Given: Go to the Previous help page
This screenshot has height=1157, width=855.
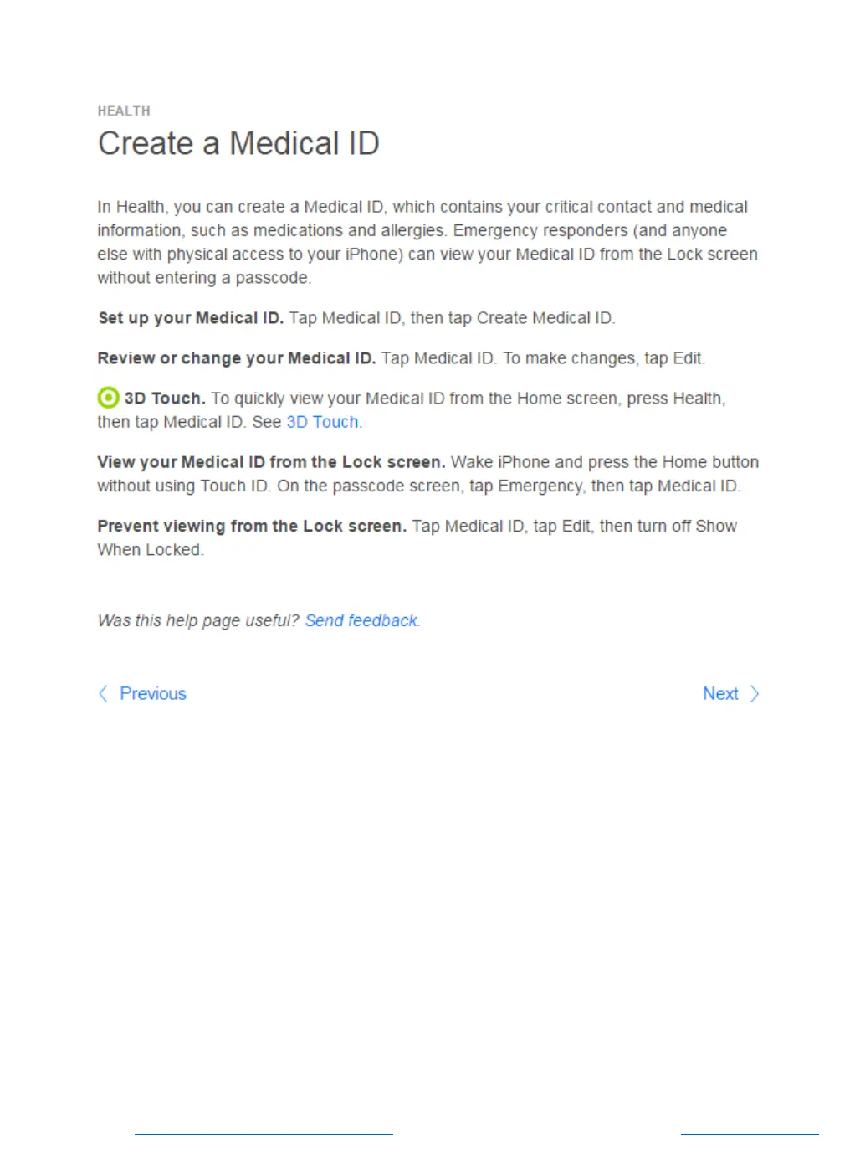Looking at the screenshot, I should click(x=153, y=693).
